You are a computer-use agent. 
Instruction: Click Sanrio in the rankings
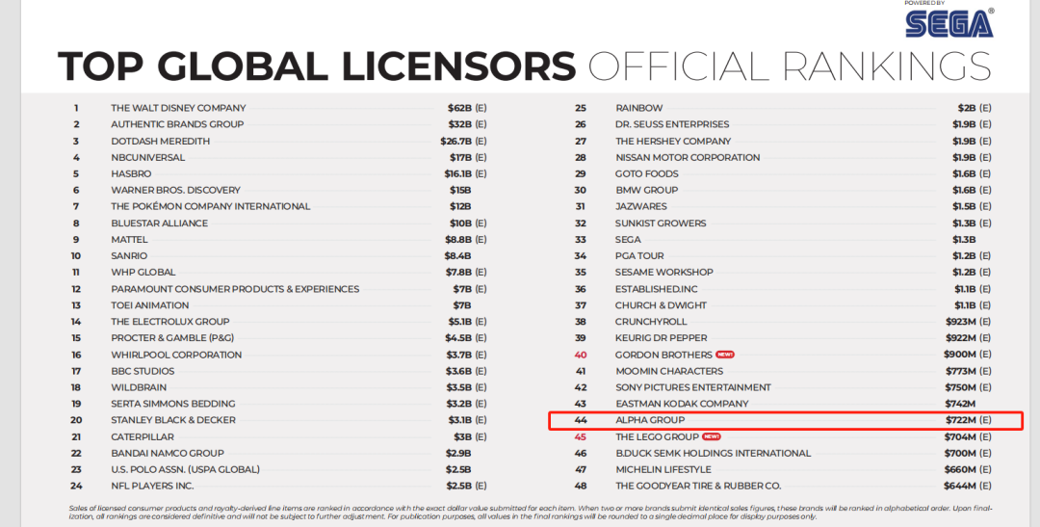point(129,256)
